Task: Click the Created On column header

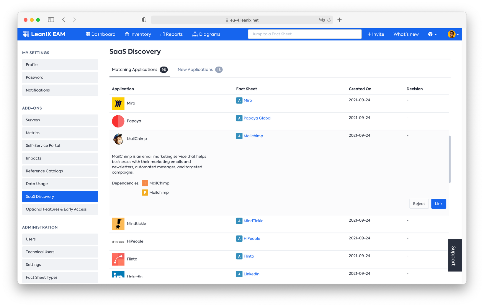Action: [360, 89]
